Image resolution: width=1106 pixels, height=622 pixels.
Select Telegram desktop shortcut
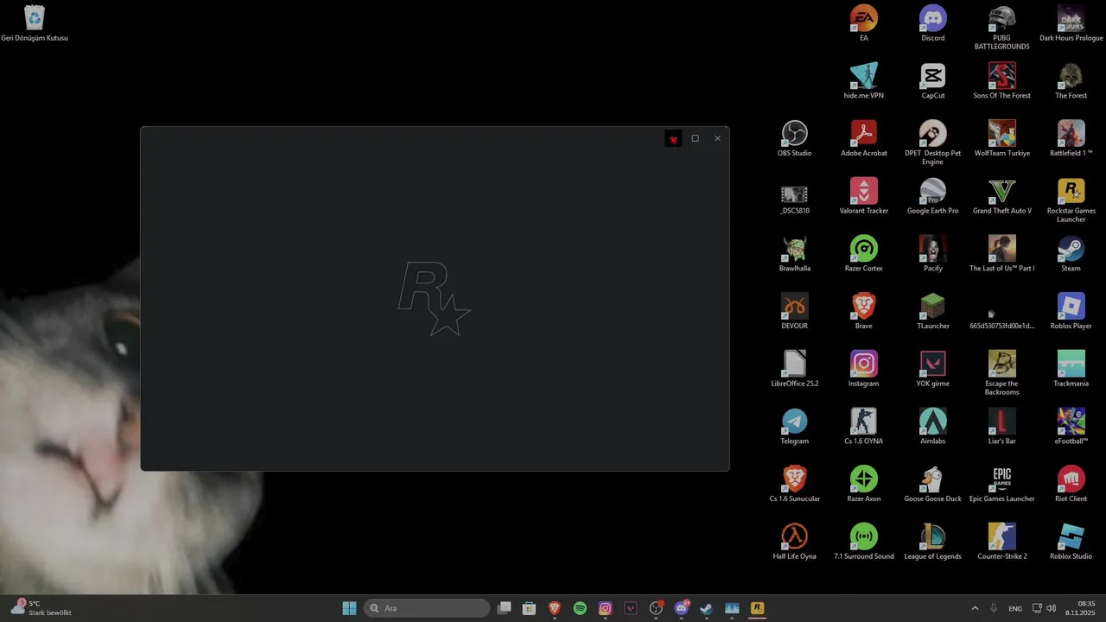click(x=795, y=427)
